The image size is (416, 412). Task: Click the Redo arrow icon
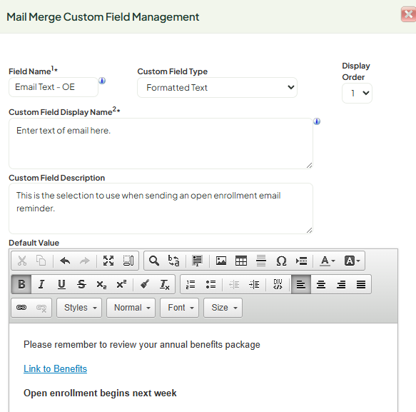point(85,261)
